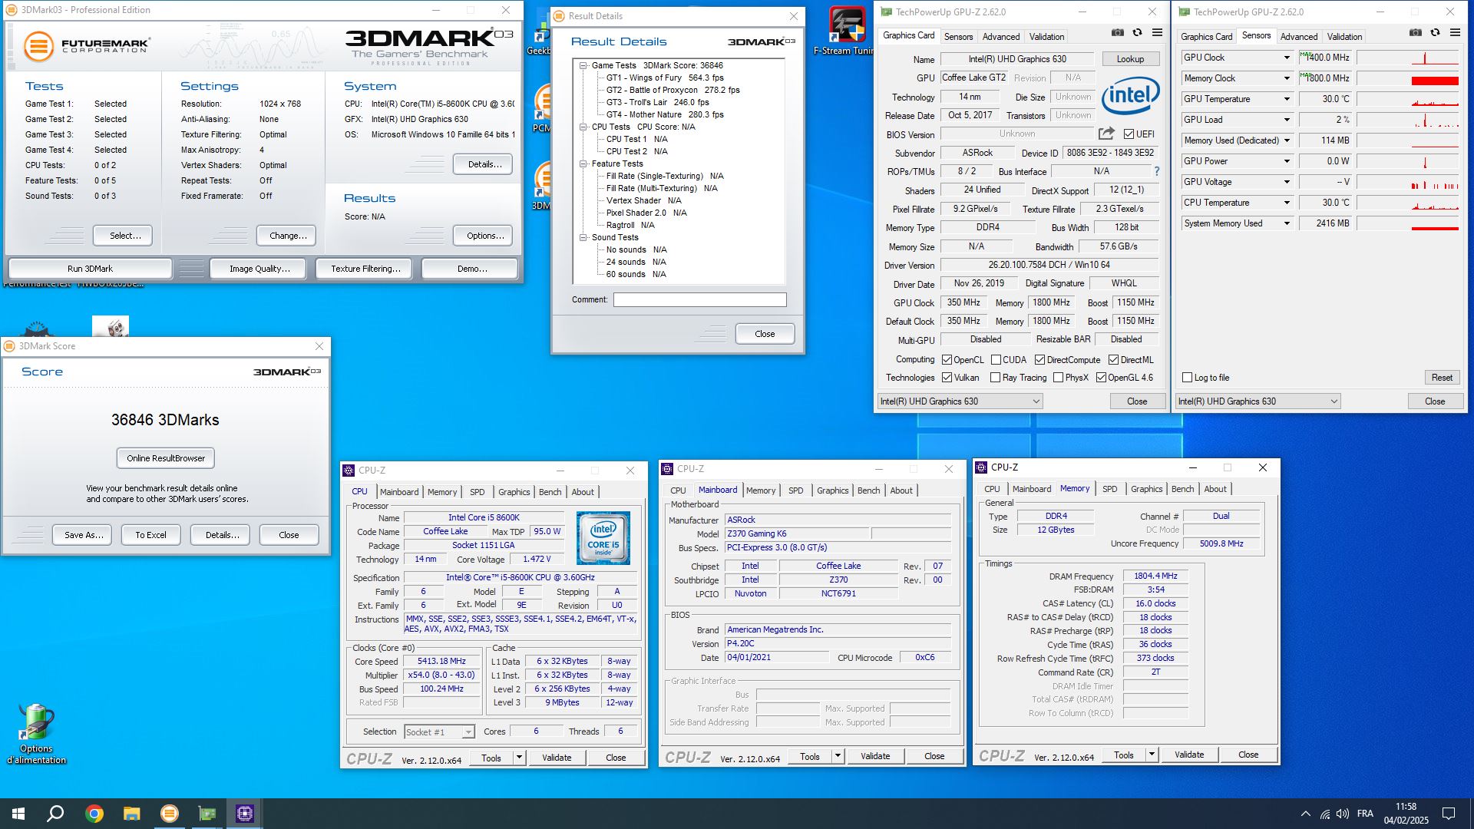Enable Log to file in Sensors window
This screenshot has width=1474, height=829.
click(x=1188, y=378)
